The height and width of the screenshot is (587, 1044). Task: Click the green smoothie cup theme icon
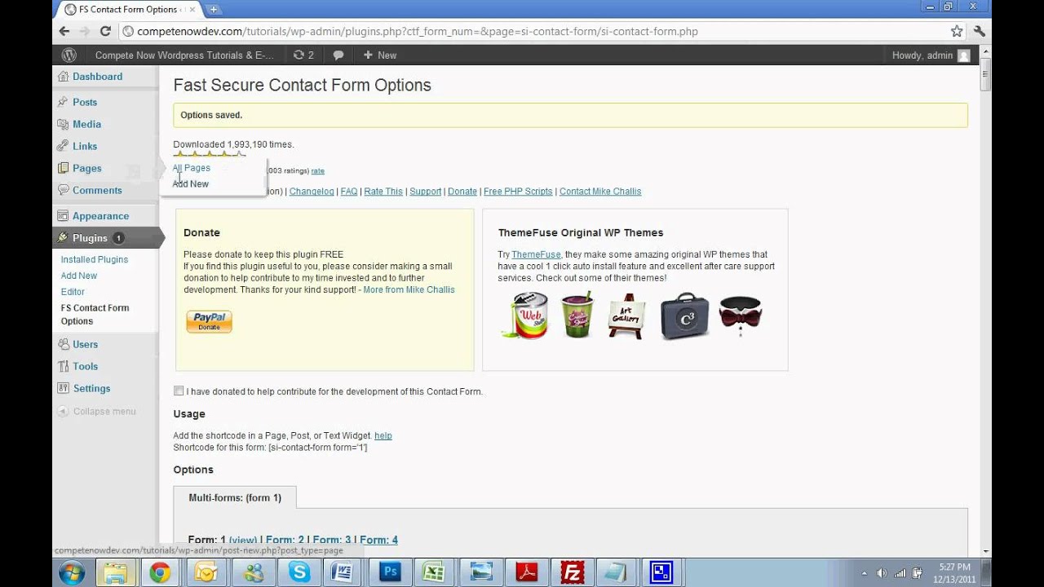pos(577,316)
